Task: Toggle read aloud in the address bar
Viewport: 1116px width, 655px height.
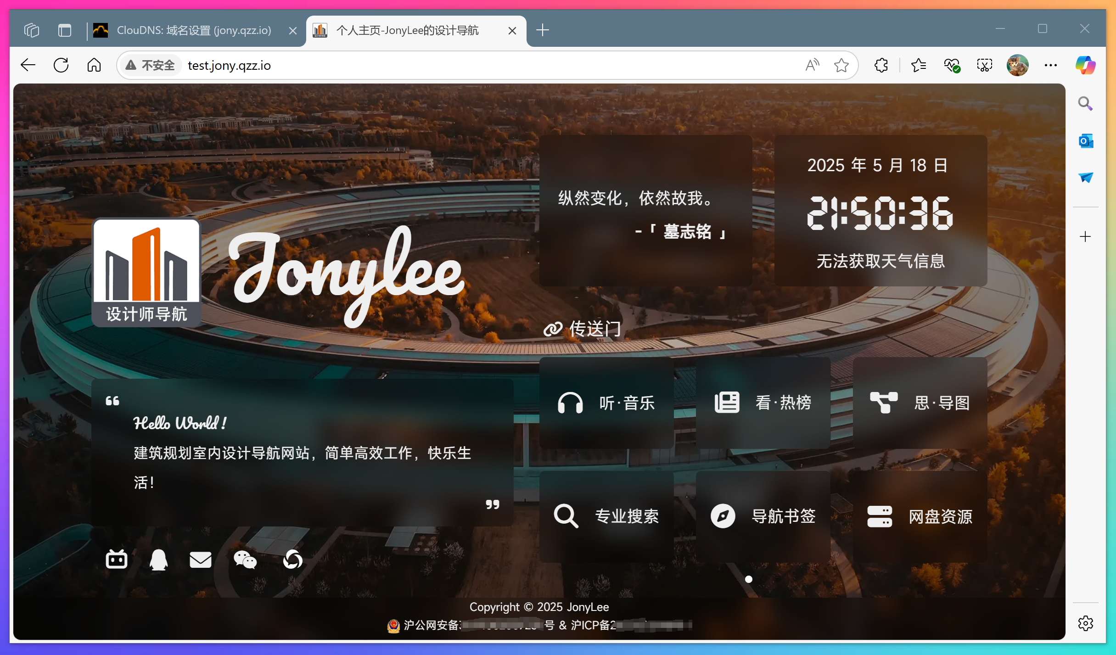Action: (x=812, y=65)
